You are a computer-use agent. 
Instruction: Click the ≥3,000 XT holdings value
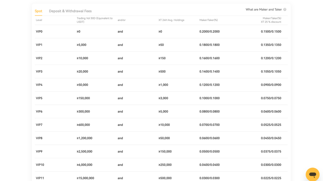pyautogui.click(x=163, y=98)
